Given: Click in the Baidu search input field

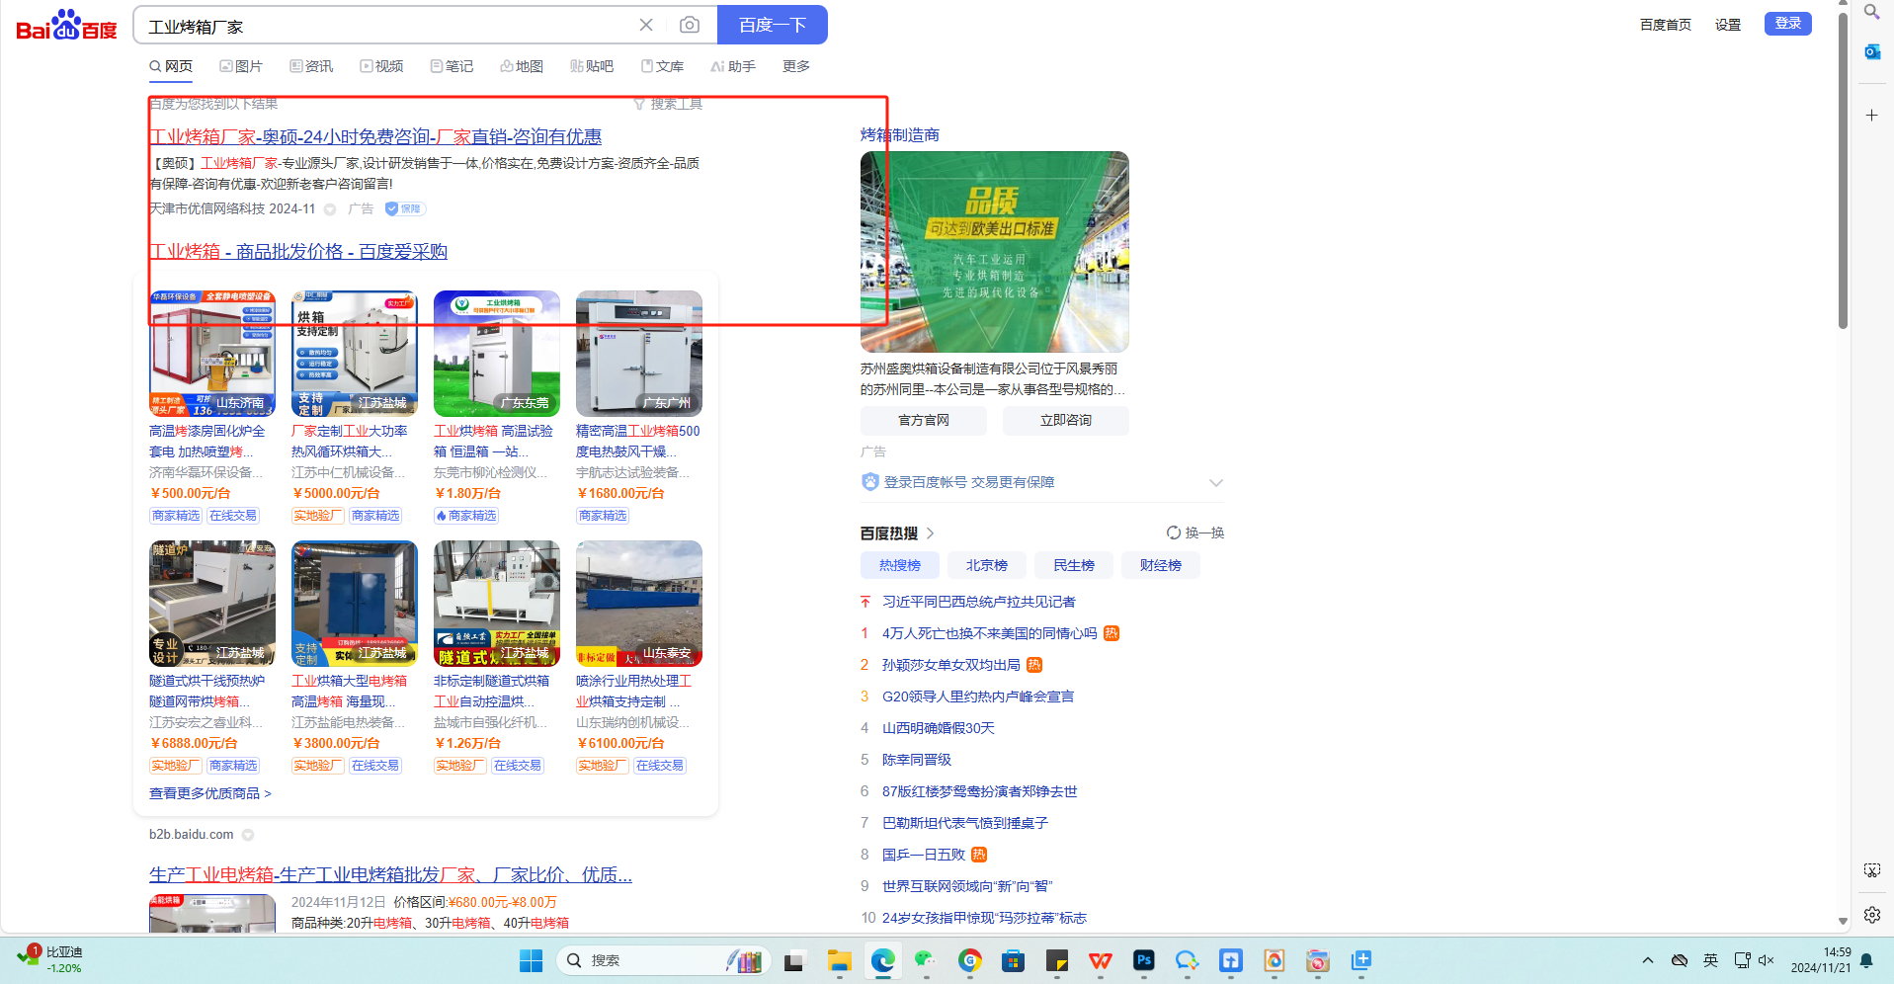Looking at the screenshot, I should pos(385,26).
